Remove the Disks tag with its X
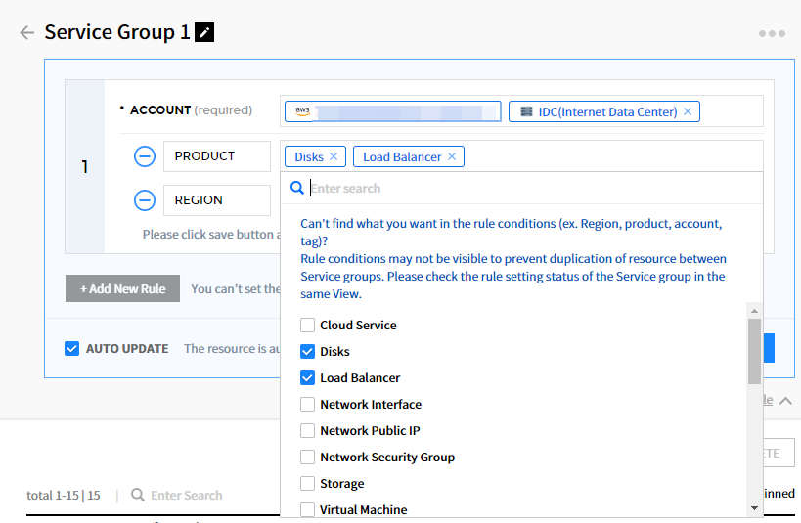 point(334,156)
